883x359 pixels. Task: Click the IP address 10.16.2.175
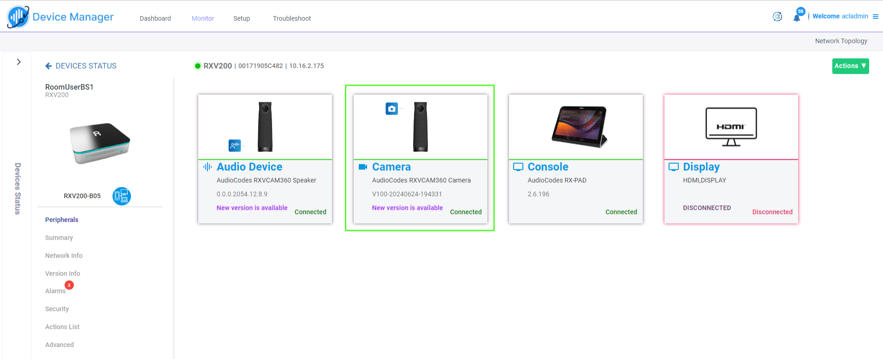click(x=307, y=66)
